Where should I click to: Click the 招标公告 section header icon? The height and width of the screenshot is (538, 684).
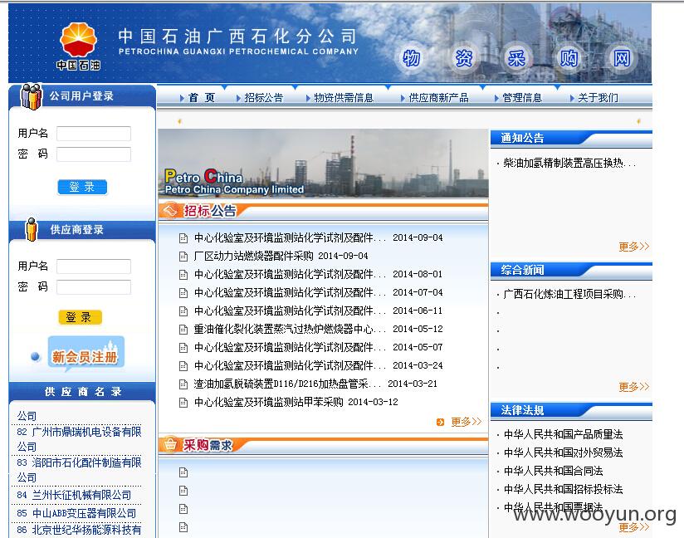click(170, 211)
